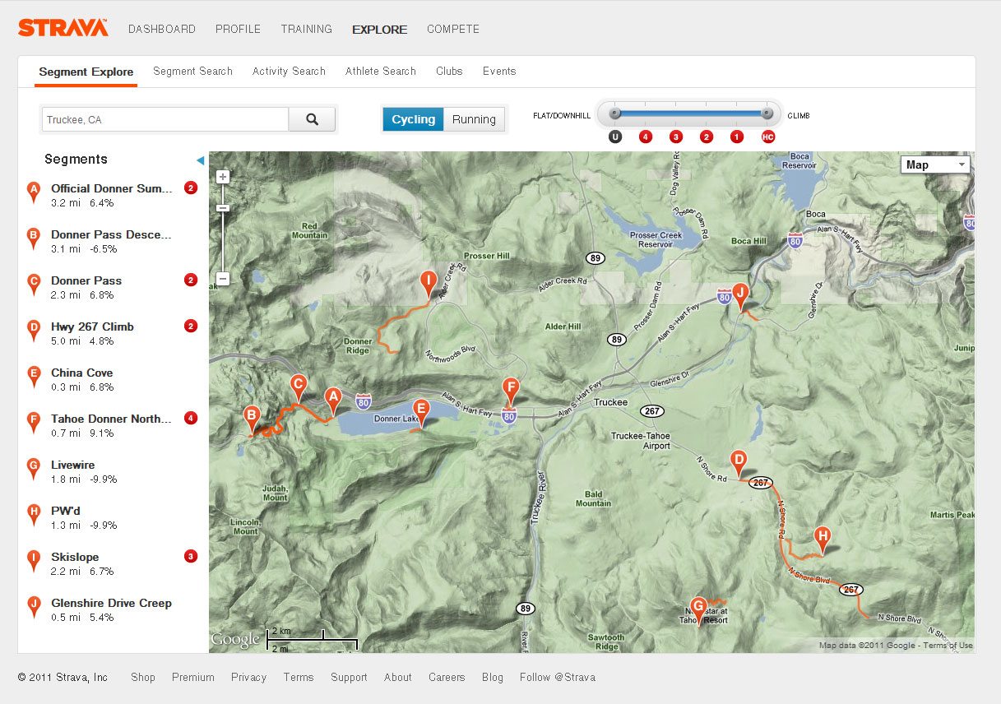Open the Map type dropdown
This screenshot has height=704, width=1001.
(936, 164)
